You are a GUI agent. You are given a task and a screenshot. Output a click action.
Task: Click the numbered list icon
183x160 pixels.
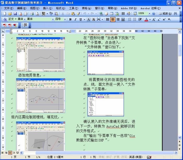tap(130, 19)
